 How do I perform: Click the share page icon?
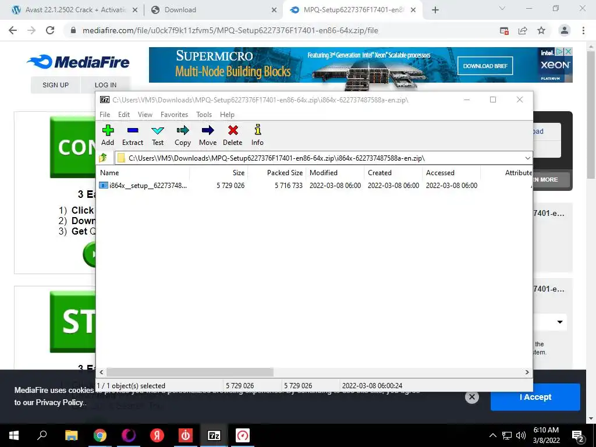pyautogui.click(x=523, y=31)
